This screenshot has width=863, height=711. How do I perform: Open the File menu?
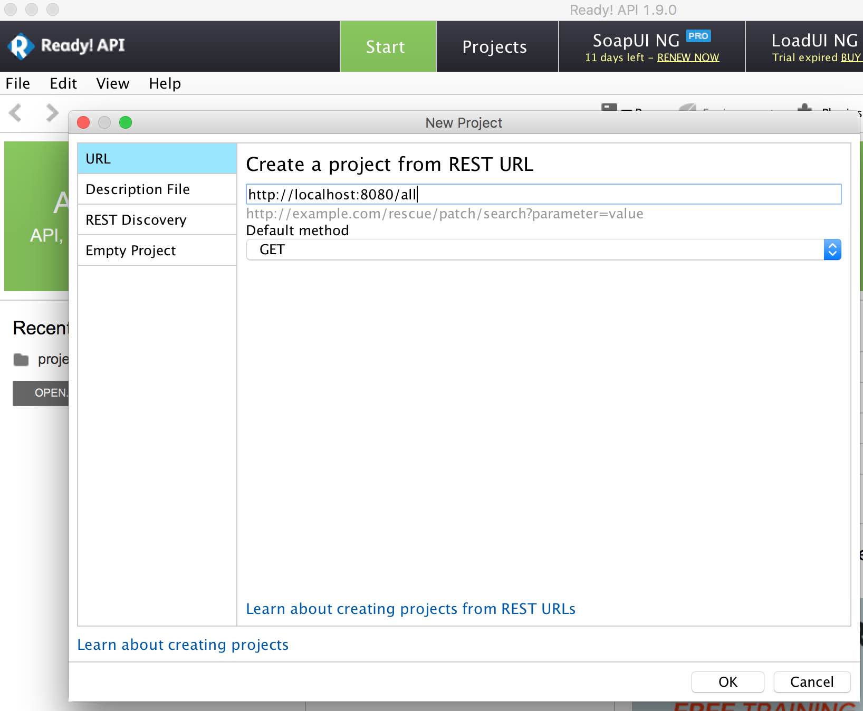tap(18, 83)
